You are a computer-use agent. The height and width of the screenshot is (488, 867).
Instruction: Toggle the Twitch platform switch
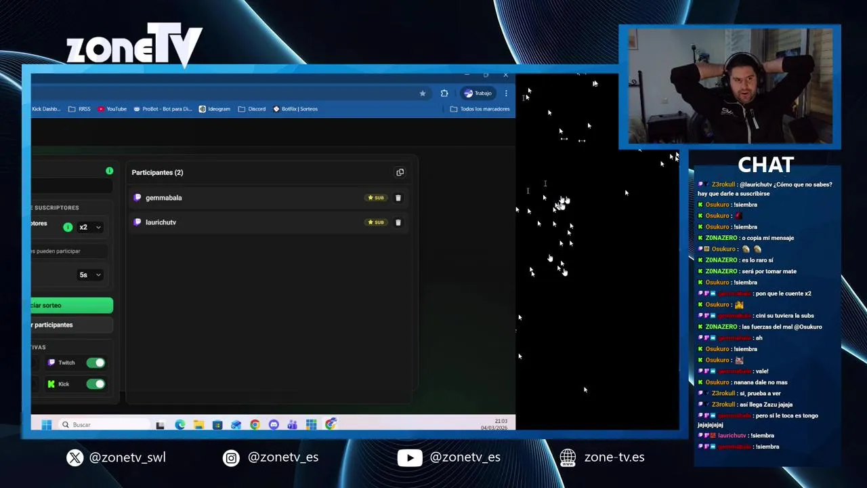96,363
